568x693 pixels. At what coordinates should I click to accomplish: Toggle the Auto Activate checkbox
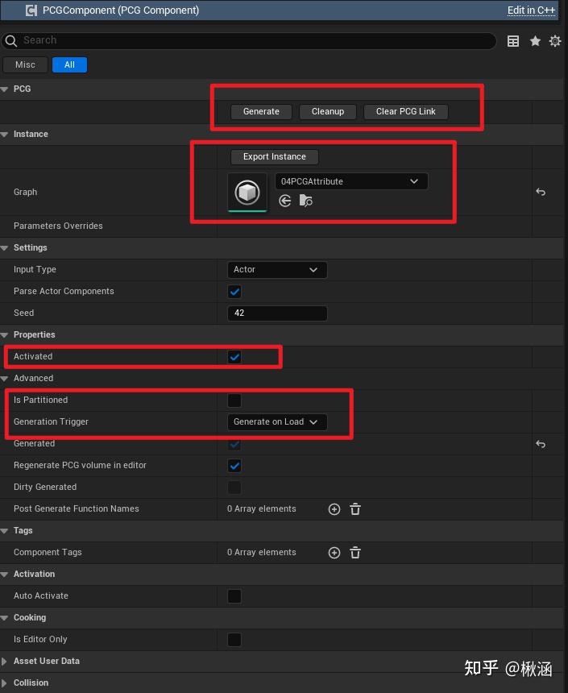234,596
